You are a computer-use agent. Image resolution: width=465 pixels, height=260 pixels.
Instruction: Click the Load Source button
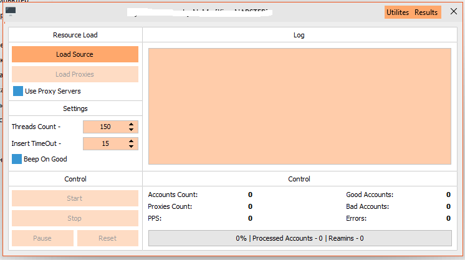(75, 54)
